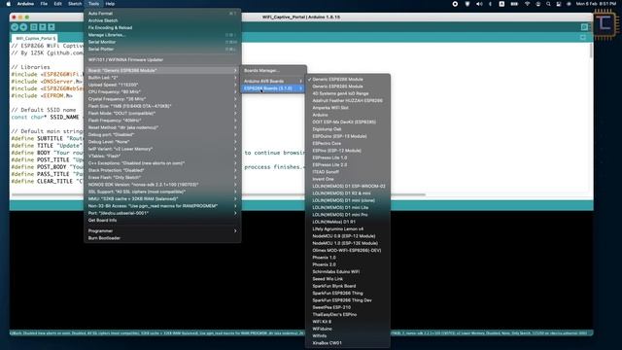Click the date and time in menu bar
This screenshot has width=622, height=350.
596,4
